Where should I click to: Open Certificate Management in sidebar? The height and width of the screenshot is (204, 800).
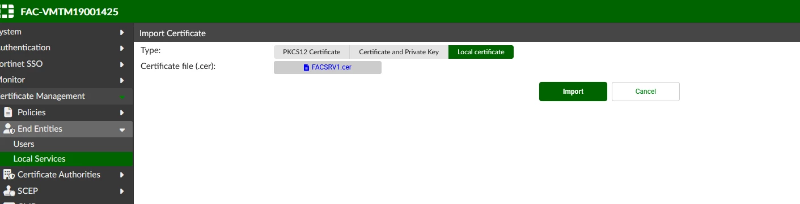point(66,96)
